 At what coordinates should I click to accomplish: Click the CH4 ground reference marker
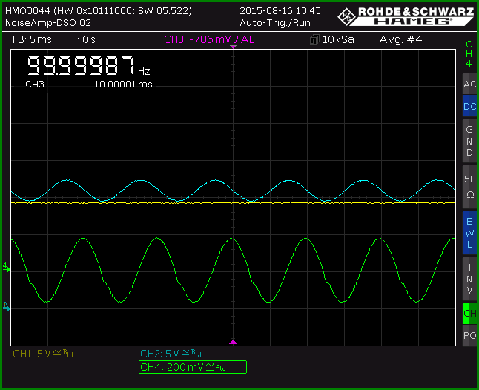tap(7, 267)
